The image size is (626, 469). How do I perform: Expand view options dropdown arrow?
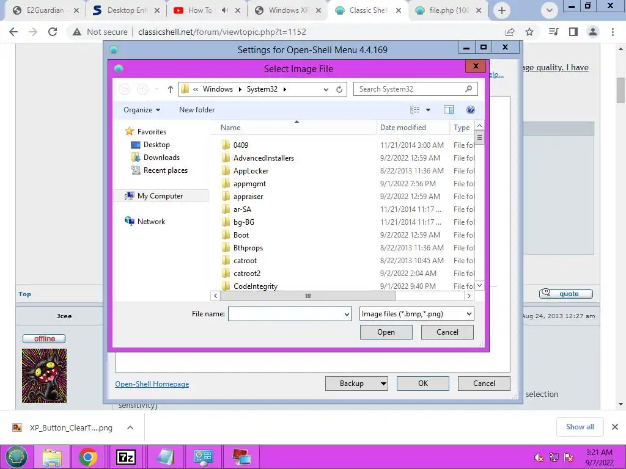428,110
